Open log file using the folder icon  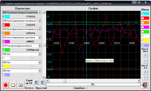13,85
